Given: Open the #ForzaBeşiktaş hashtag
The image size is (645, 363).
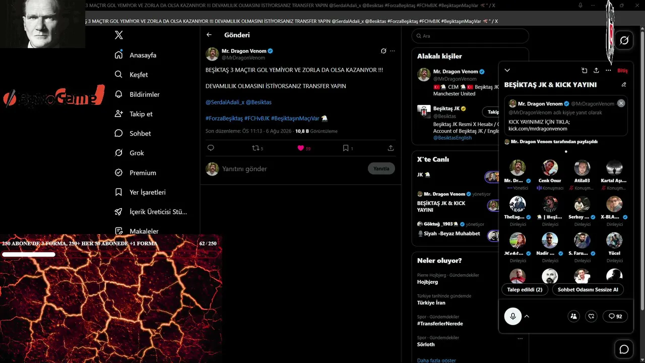Looking at the screenshot, I should pyautogui.click(x=224, y=118).
